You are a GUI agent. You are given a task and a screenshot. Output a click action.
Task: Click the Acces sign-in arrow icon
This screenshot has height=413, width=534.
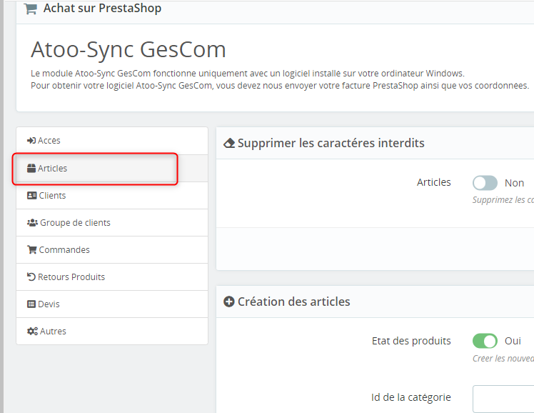coord(31,140)
